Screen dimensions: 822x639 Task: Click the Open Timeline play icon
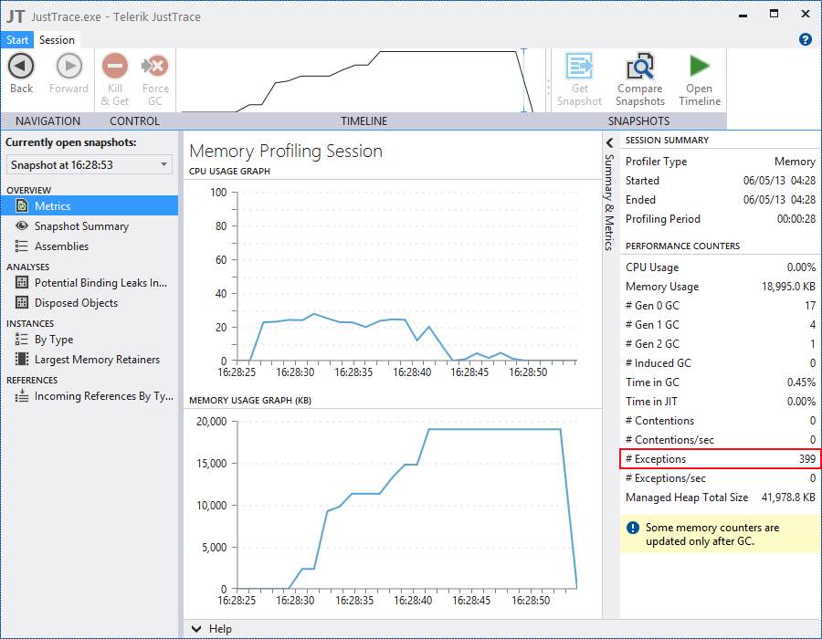(700, 66)
